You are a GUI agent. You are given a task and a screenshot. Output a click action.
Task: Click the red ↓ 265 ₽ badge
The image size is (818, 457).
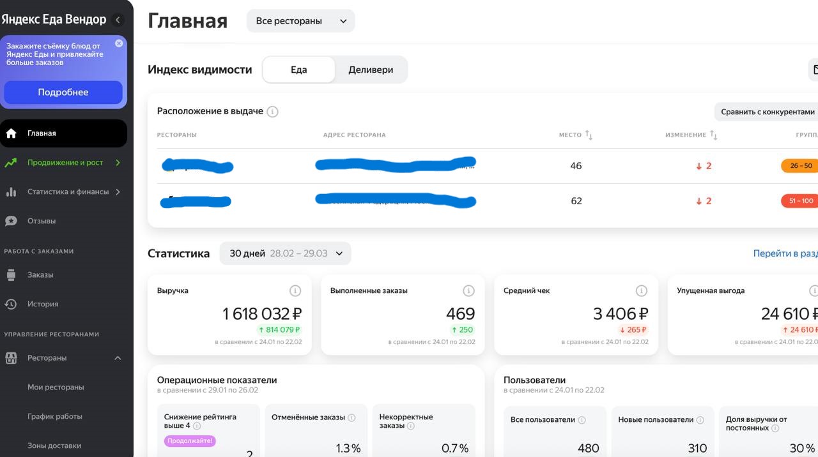pyautogui.click(x=633, y=330)
